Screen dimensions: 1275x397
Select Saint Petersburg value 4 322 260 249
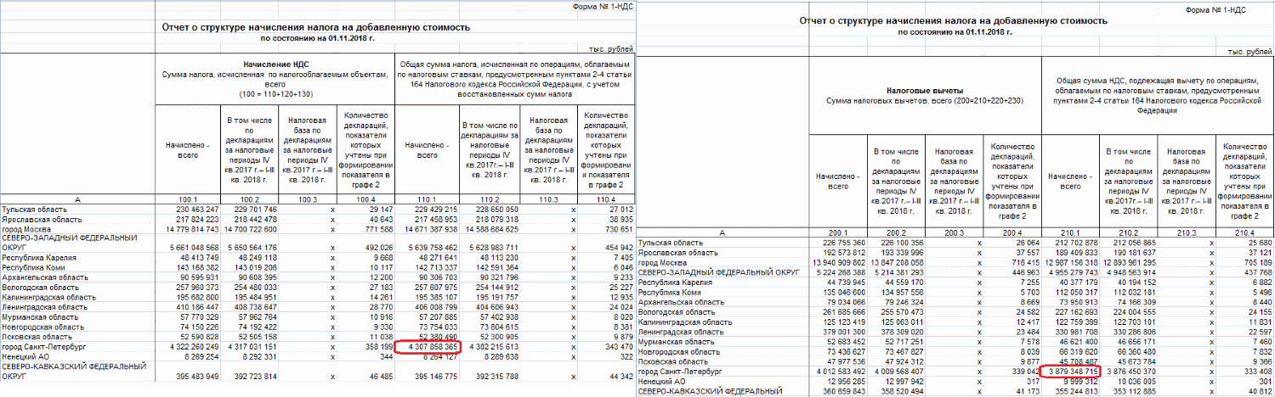tap(186, 347)
